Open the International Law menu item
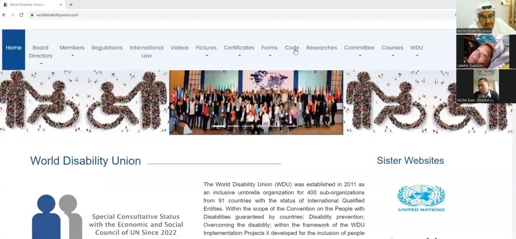The image size is (516, 239). (x=147, y=52)
